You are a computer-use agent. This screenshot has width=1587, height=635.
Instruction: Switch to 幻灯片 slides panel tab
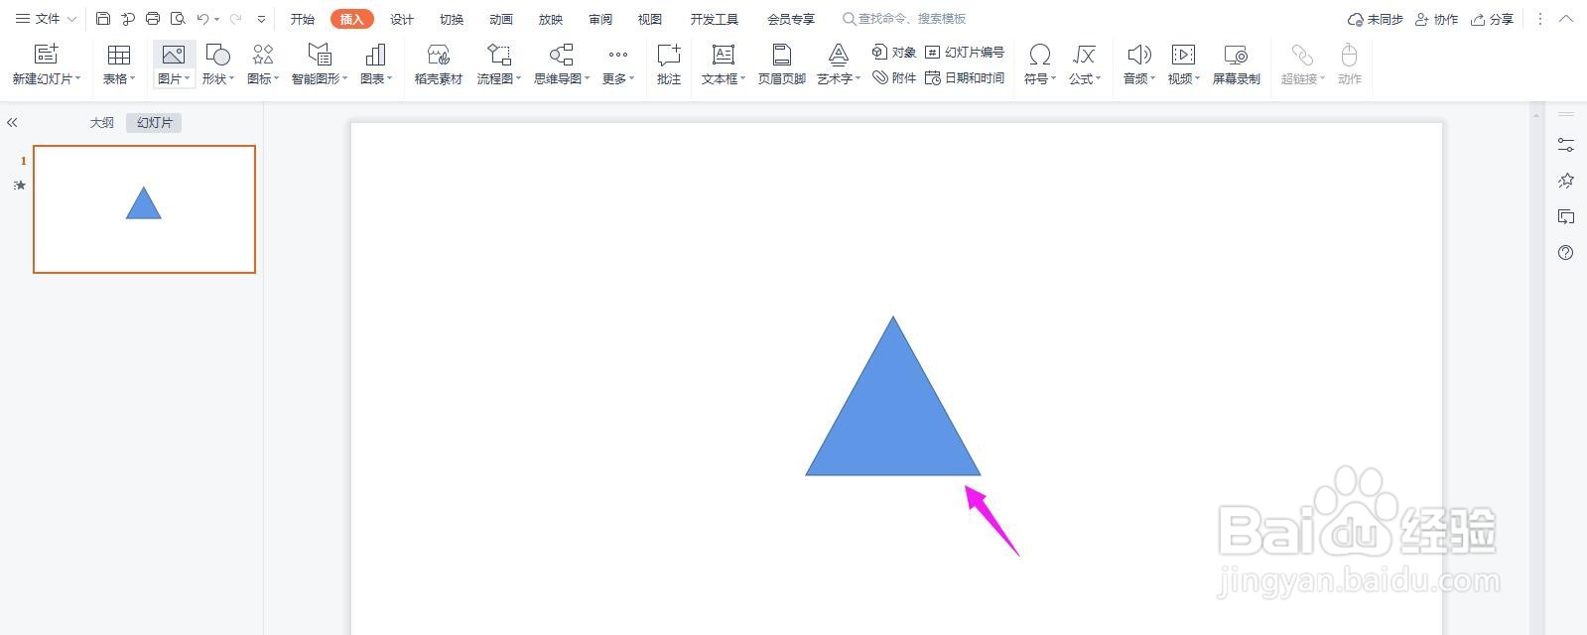pyautogui.click(x=155, y=123)
